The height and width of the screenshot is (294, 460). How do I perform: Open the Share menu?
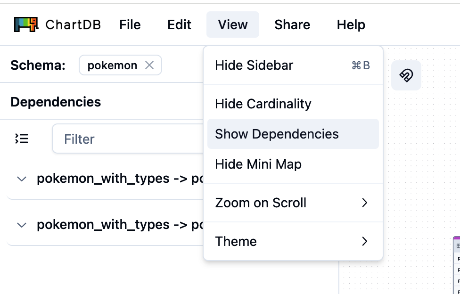click(x=292, y=24)
